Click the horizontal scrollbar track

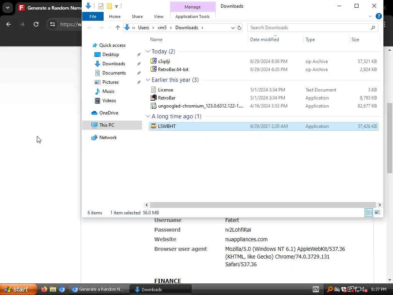point(263,205)
